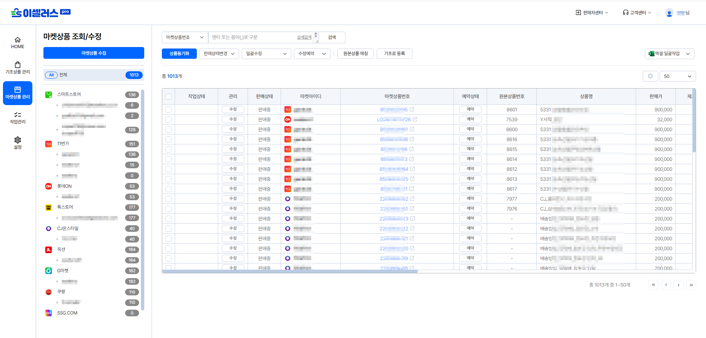Go to first page of results
Screen dimensions: 706x338
coord(653,285)
